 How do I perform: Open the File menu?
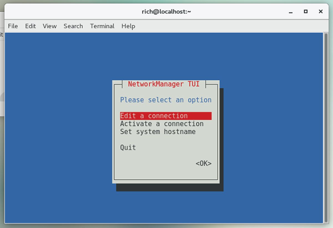coord(13,26)
